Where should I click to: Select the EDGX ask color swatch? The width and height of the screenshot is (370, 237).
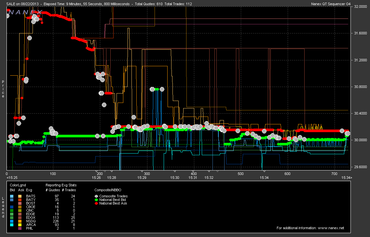click(x=20, y=218)
